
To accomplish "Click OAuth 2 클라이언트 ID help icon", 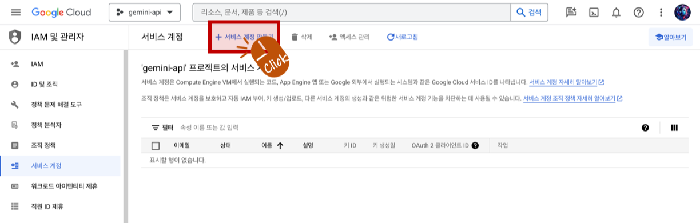I will [475, 146].
